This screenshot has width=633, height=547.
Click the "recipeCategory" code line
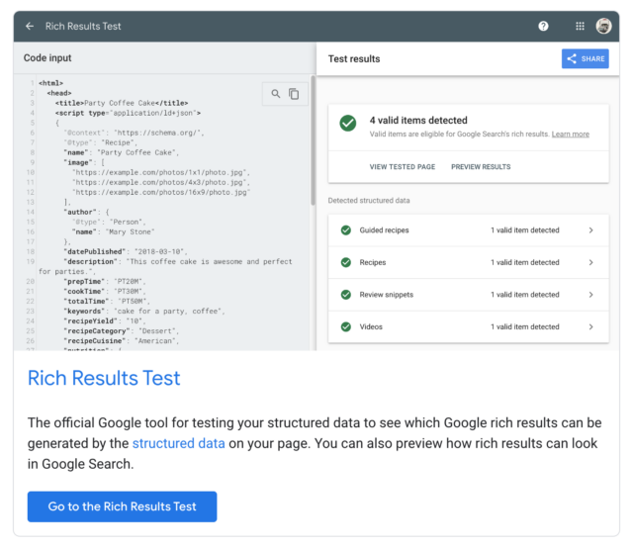point(121,331)
